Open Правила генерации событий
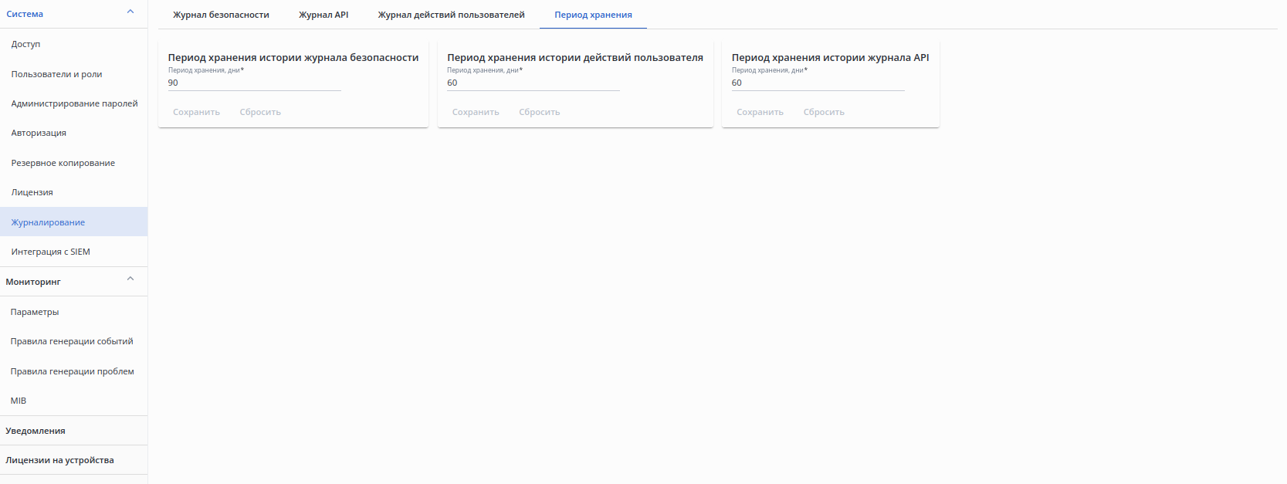Image resolution: width=1287 pixels, height=484 pixels. coord(72,341)
